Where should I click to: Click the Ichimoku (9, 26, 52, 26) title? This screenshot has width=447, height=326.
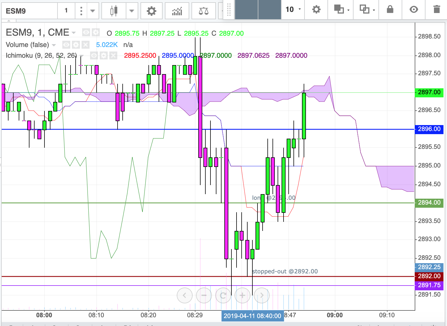point(41,55)
